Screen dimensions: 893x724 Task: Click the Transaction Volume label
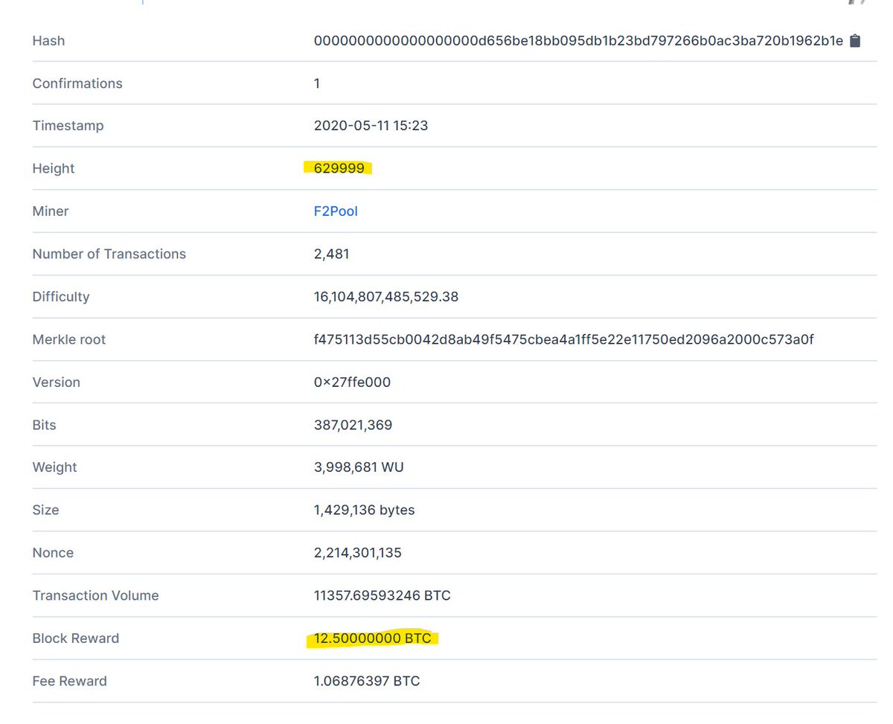(96, 595)
